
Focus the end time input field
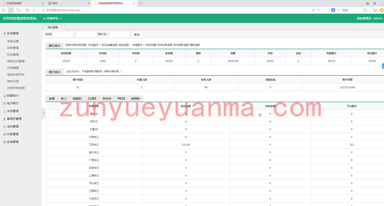(86, 35)
